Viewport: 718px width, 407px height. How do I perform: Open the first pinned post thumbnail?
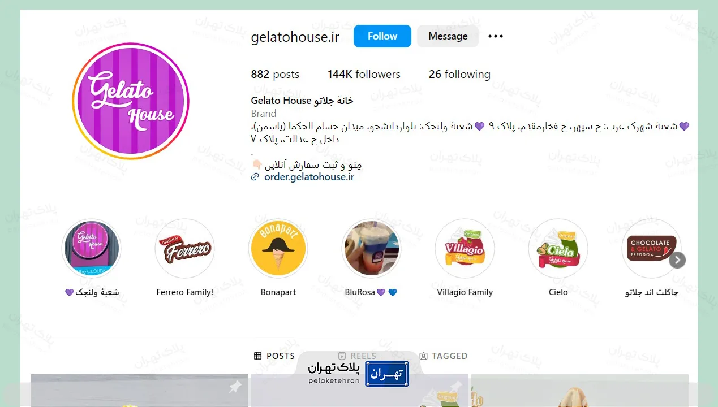coord(139,391)
